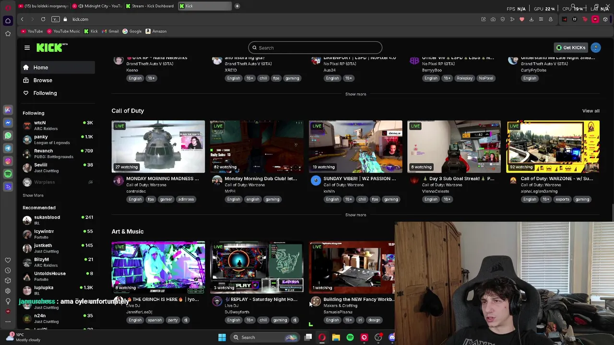Open the Windows Start menu
The width and height of the screenshot is (614, 345).
222,337
